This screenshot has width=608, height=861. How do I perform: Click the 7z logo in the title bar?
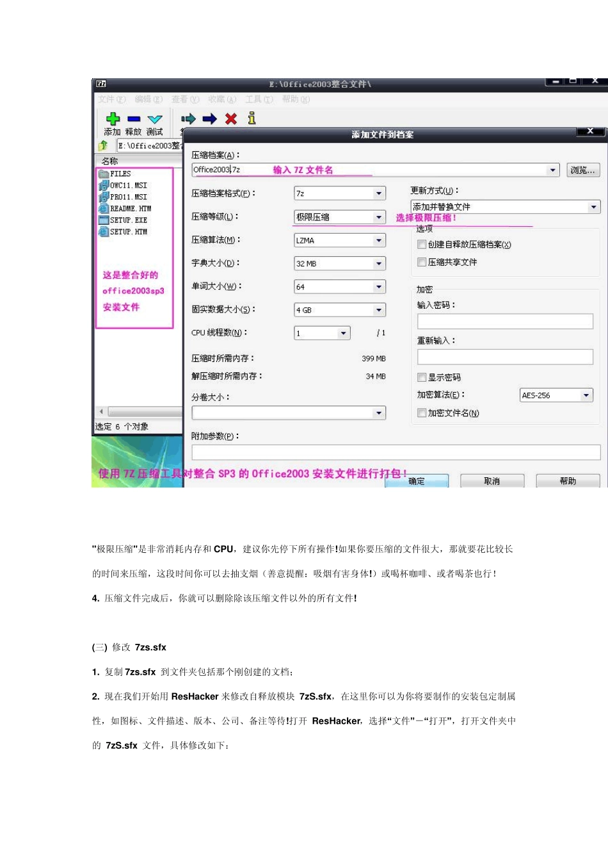pyautogui.click(x=101, y=84)
